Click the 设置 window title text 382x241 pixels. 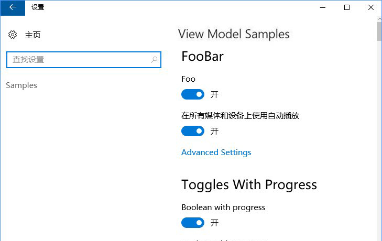[38, 7]
